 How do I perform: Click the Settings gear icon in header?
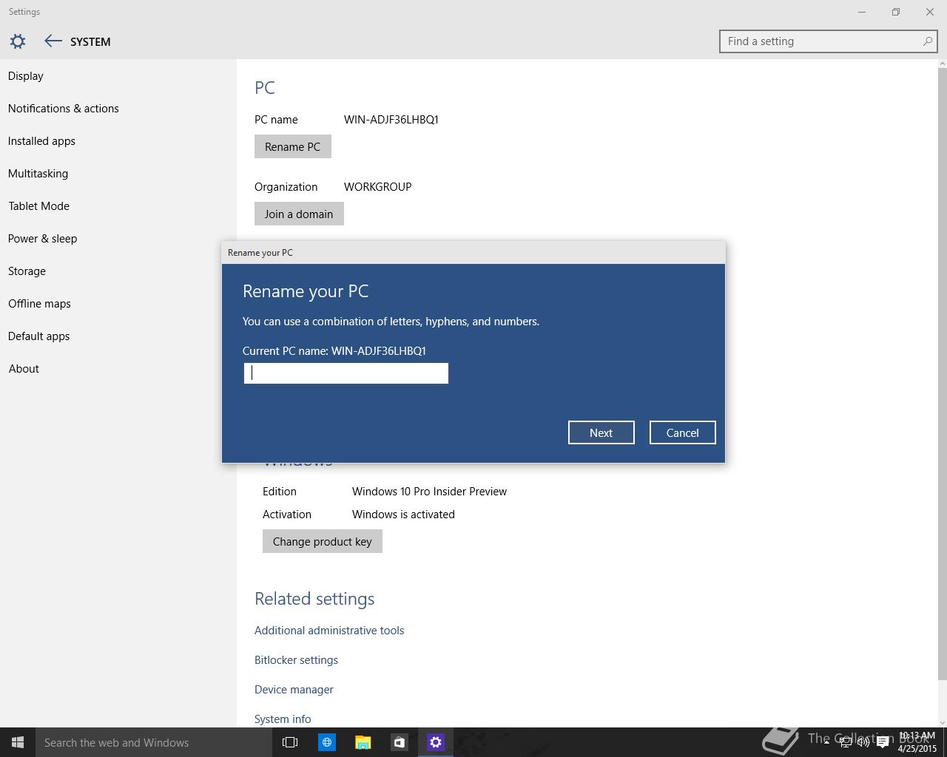[18, 41]
